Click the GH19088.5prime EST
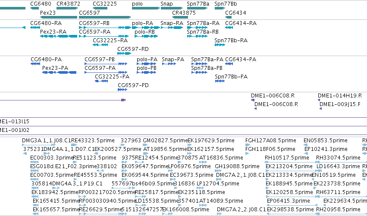Viewport: 367px width, 216px height. (218, 171)
